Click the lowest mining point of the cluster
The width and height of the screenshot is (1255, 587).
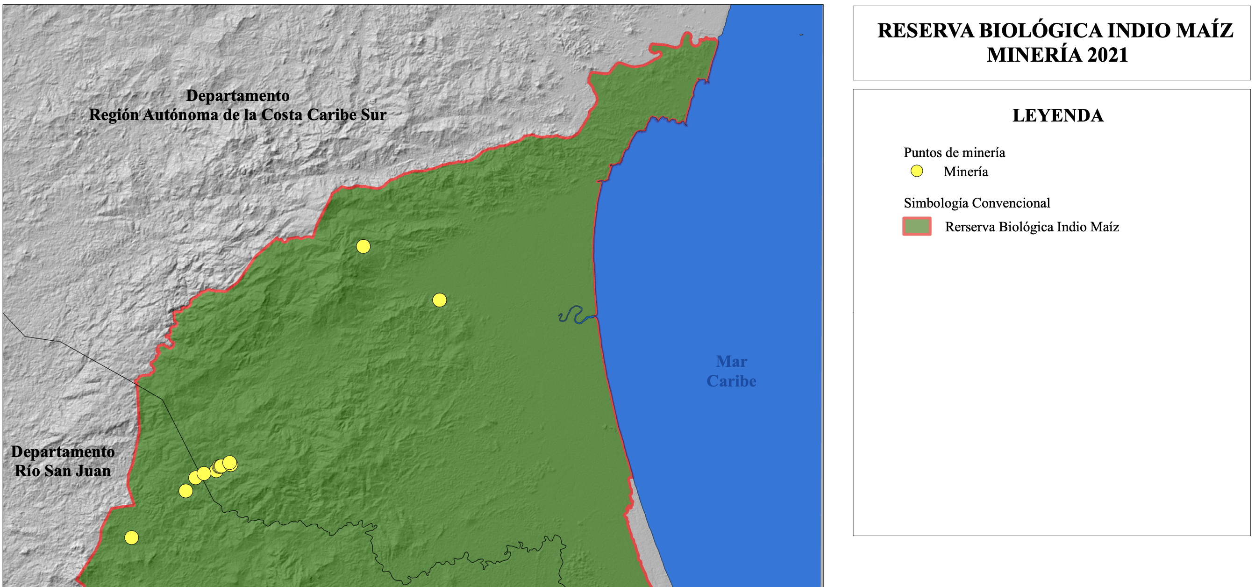(x=185, y=491)
